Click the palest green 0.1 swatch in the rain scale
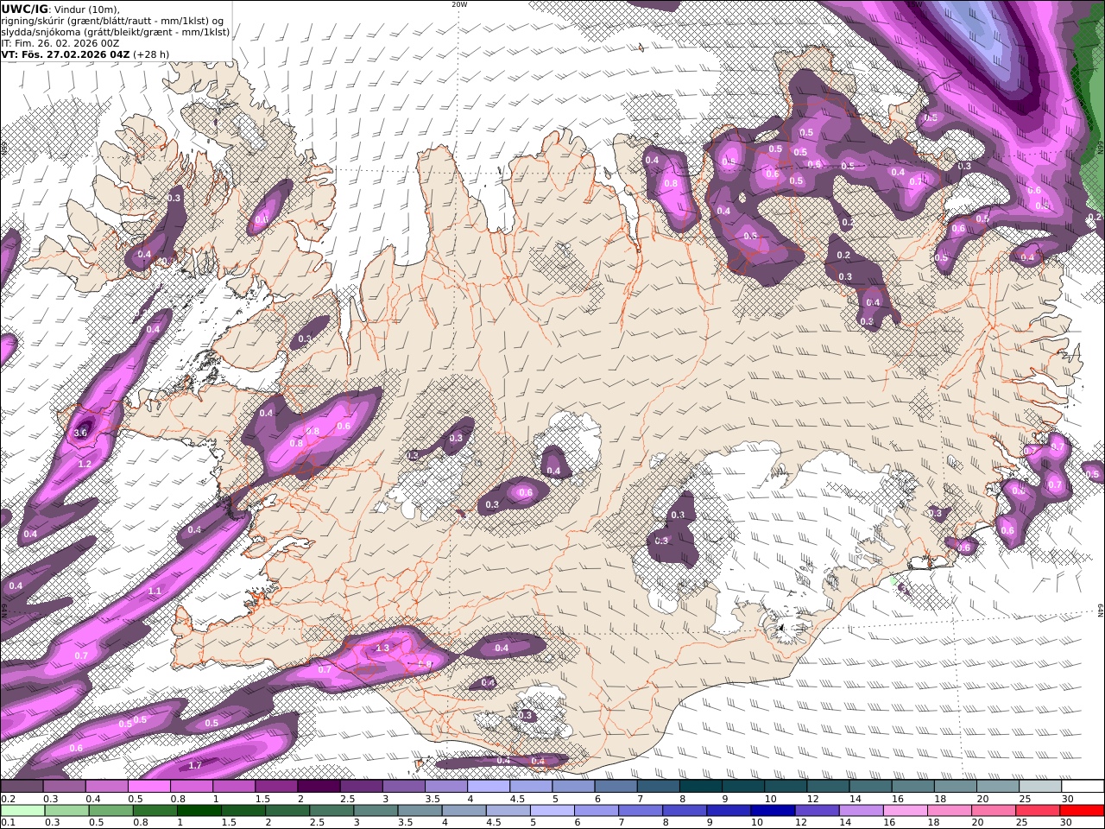Viewport: 1105px width, 829px height. tap(22, 811)
